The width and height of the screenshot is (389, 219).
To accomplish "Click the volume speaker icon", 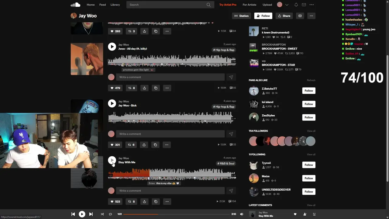I will [x=242, y=214].
